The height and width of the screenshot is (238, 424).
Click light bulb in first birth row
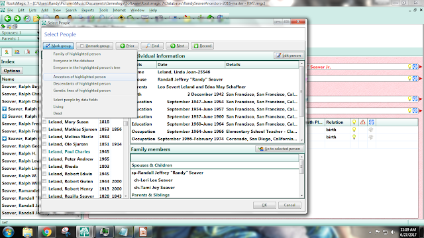(354, 130)
